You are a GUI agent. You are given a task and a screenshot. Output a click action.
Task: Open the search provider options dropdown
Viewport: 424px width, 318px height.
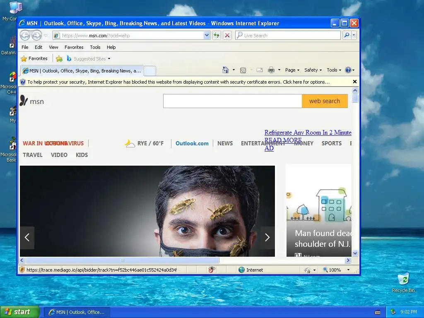point(354,35)
